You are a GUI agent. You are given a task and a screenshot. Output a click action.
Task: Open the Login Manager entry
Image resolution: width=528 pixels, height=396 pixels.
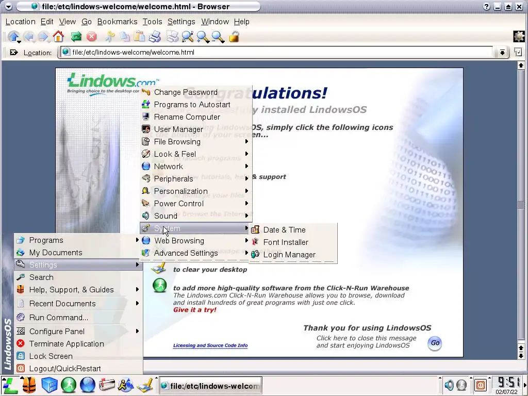click(293, 255)
